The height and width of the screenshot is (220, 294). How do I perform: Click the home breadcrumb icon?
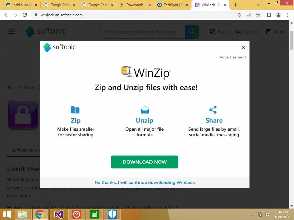[9, 87]
